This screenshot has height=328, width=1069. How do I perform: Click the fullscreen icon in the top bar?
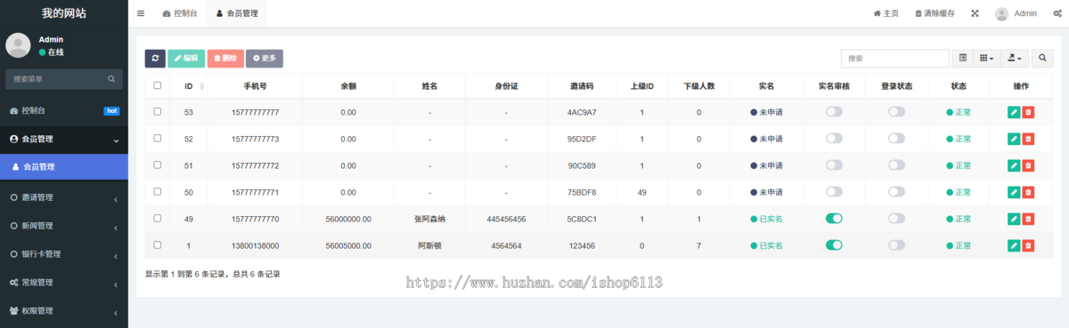point(975,13)
